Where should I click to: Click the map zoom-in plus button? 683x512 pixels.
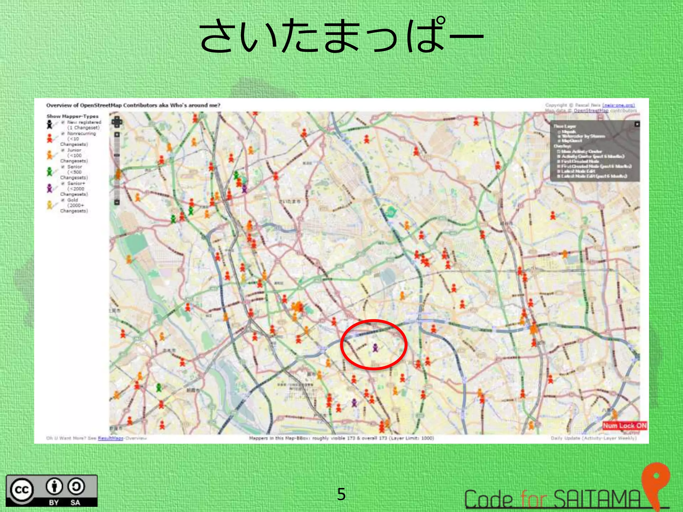click(117, 135)
